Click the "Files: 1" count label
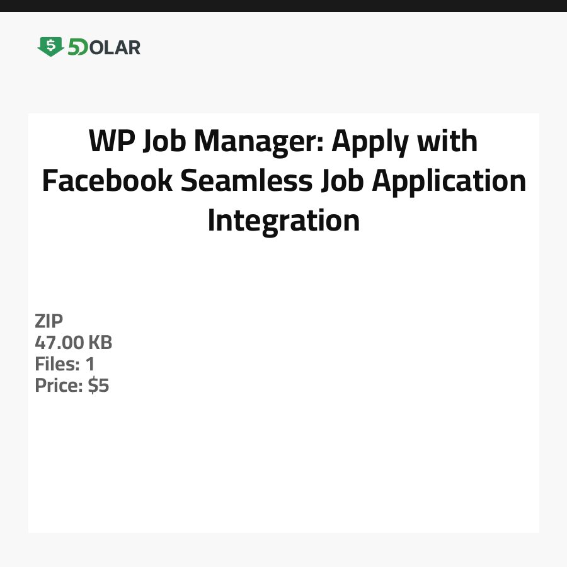 65,364
